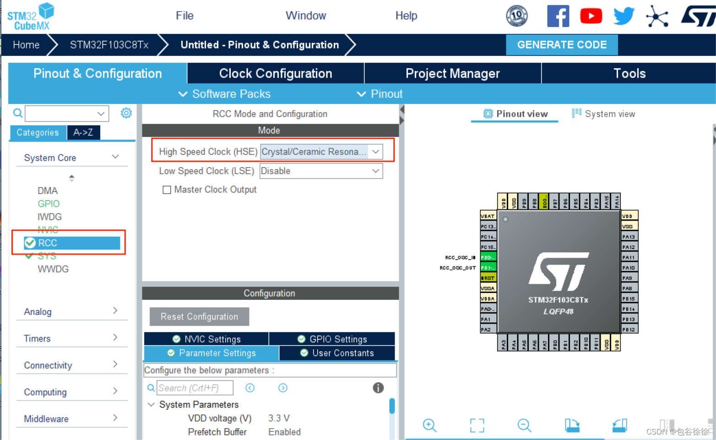Expand the Analog category
The height and width of the screenshot is (440, 716).
[x=71, y=311]
